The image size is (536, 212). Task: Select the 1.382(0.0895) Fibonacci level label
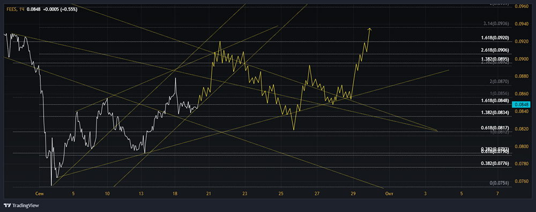(x=495, y=59)
